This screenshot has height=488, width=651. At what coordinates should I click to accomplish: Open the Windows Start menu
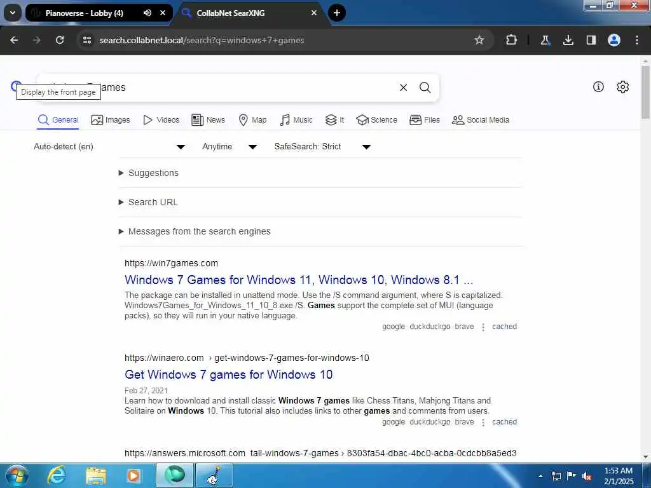17,475
